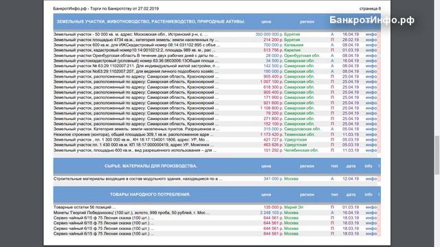The image size is (440, 247).
Task: Open the инфо link in the 618 300 р. row
Action: point(371,87)
